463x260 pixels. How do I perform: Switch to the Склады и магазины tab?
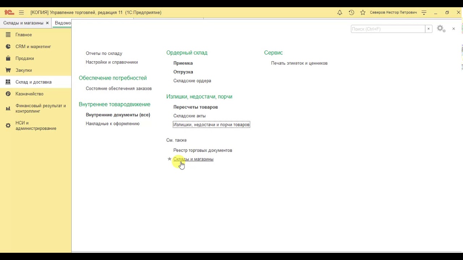(x=24, y=23)
